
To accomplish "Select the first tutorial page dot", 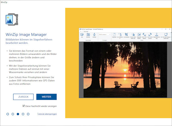I will point(8,114).
